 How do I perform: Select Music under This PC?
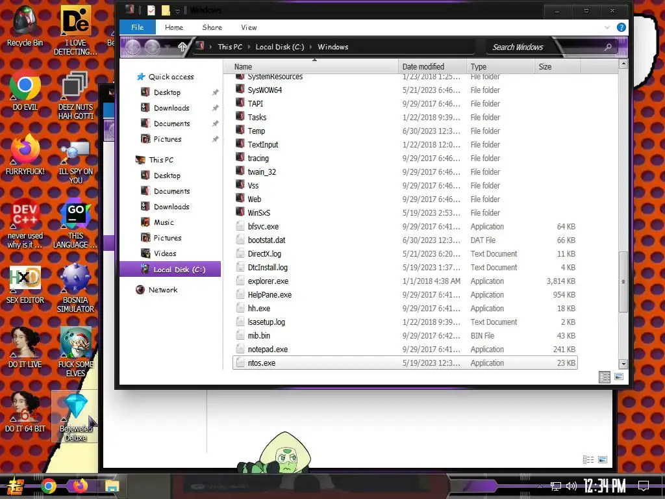(x=164, y=222)
